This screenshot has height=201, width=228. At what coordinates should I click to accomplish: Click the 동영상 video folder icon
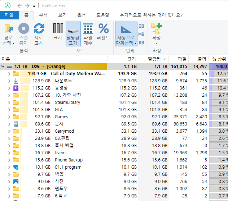tap(16, 88)
